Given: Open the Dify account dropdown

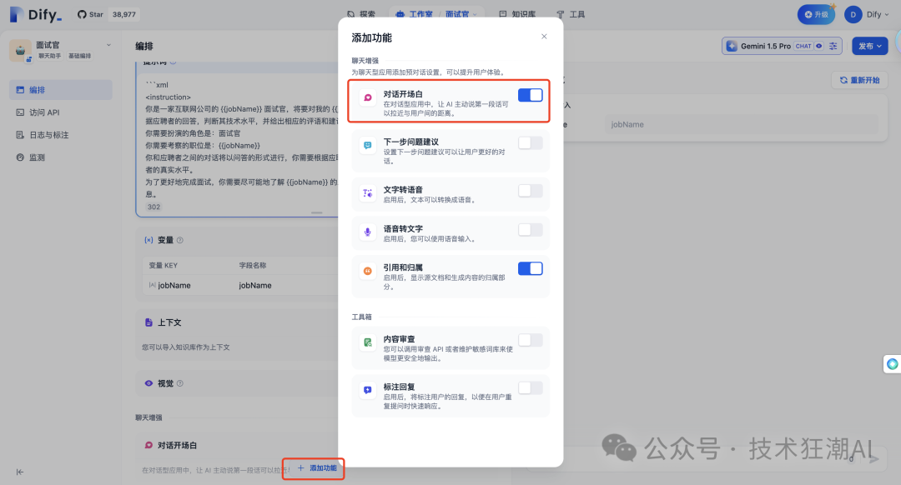Looking at the screenshot, I should [x=878, y=14].
